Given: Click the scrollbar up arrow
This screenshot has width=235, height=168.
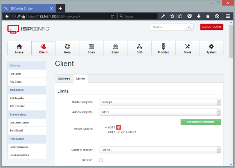Looking at the screenshot, I should click(x=231, y=23).
